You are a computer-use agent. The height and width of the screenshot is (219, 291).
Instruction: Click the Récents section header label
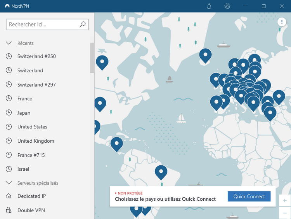pos(26,43)
